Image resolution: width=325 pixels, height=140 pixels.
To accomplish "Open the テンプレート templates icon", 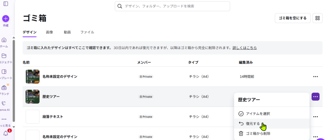I will click(x=4, y=72).
